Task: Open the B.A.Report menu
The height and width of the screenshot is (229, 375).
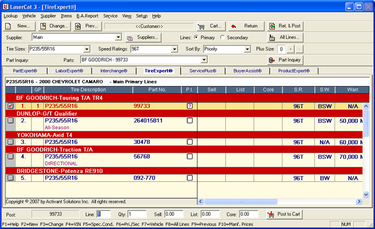Action: (x=88, y=16)
